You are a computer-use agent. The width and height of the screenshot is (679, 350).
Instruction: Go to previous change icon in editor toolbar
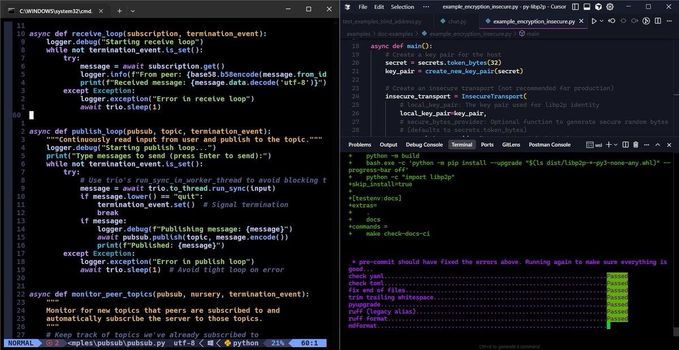(x=612, y=21)
